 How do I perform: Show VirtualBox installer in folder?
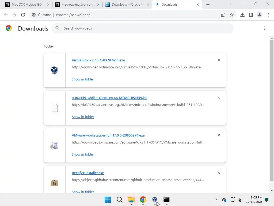(83, 79)
